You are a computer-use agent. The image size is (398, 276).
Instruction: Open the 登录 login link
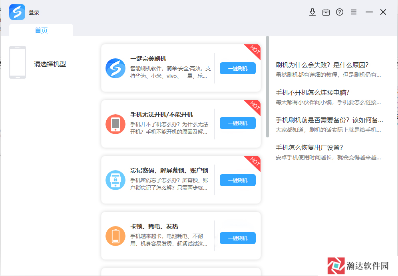(34, 12)
